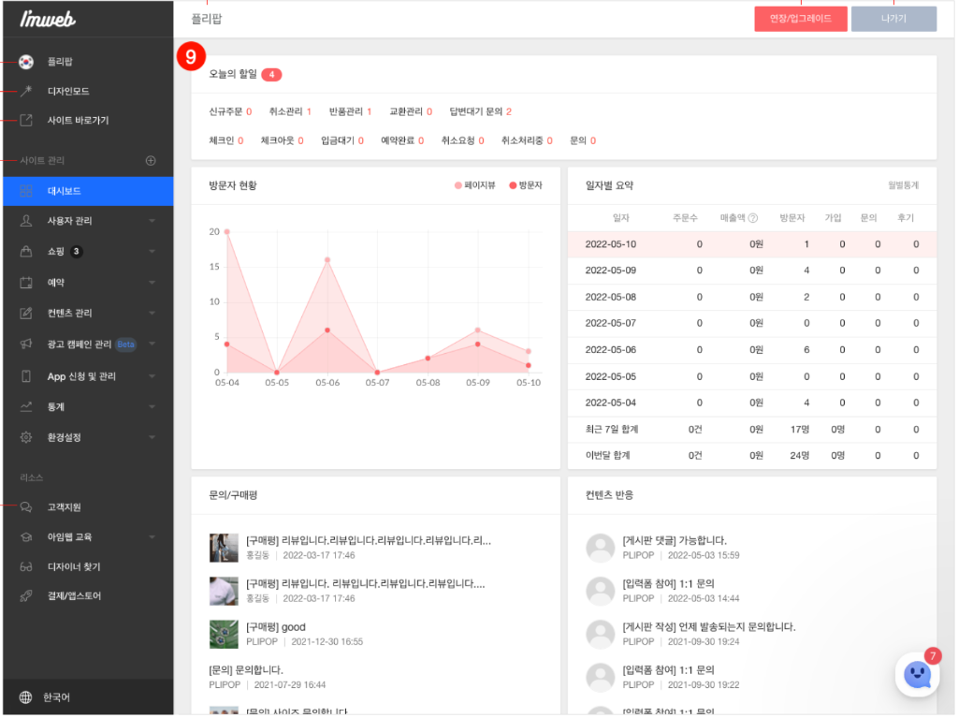
Task: Toggle the 방문자 chart legend
Action: click(x=528, y=186)
